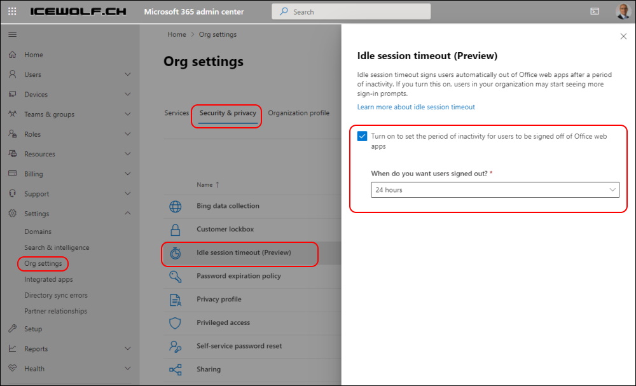Expand the Roles navigation chevron
The width and height of the screenshot is (636, 386).
pos(128,134)
